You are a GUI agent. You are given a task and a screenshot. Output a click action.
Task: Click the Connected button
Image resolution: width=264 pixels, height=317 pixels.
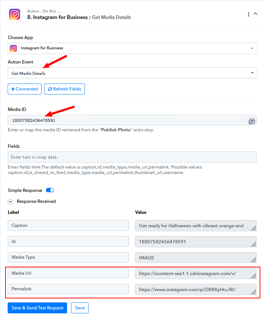click(x=25, y=89)
